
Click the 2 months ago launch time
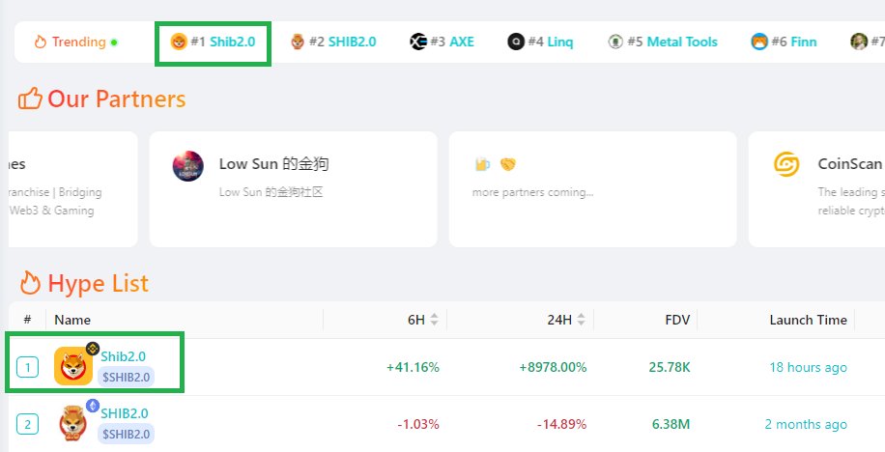tap(806, 424)
